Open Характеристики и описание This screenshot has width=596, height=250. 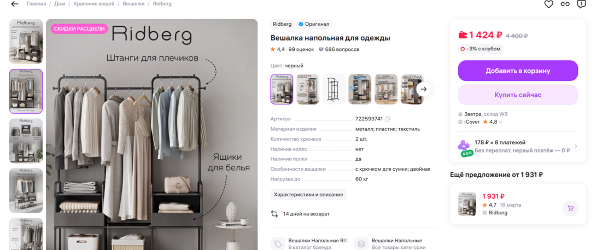pyautogui.click(x=308, y=194)
